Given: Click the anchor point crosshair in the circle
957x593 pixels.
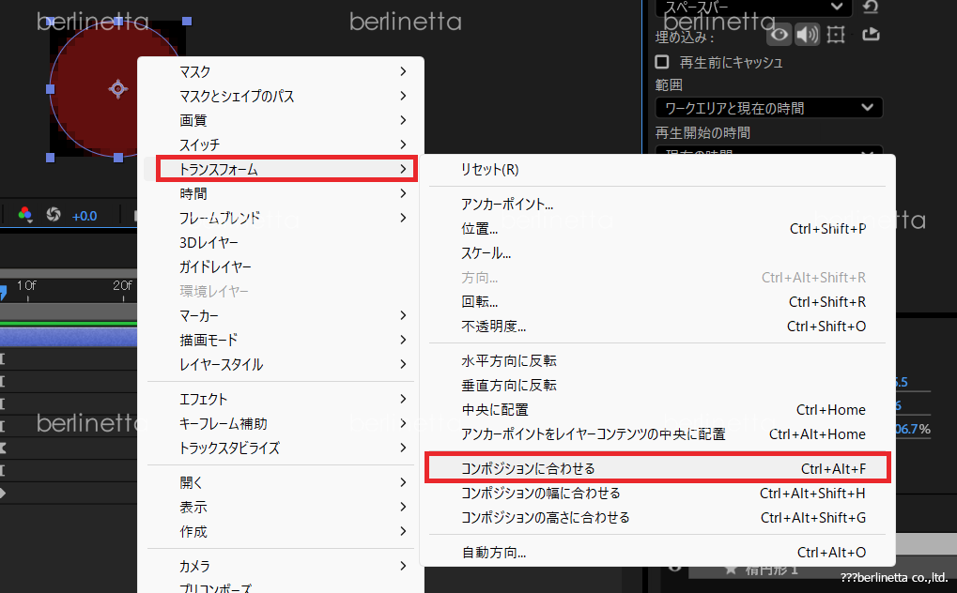Looking at the screenshot, I should [x=117, y=88].
